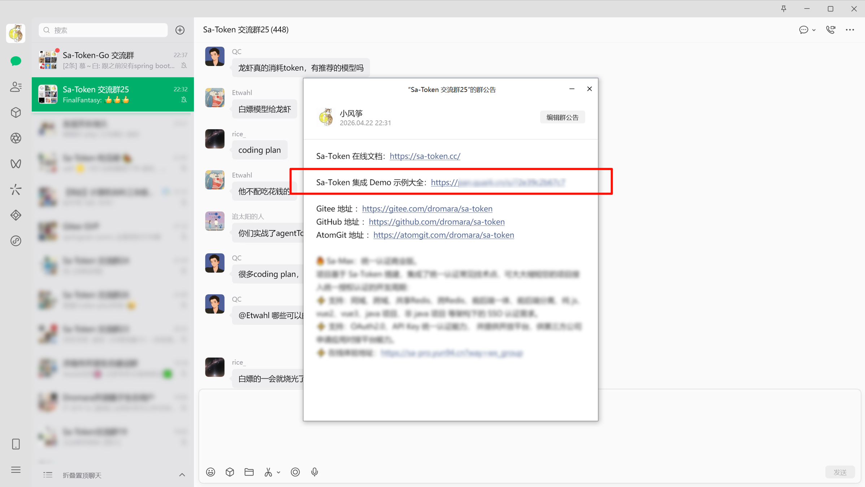
Task: Open the Chats tab in the sidebar
Action: [16, 61]
